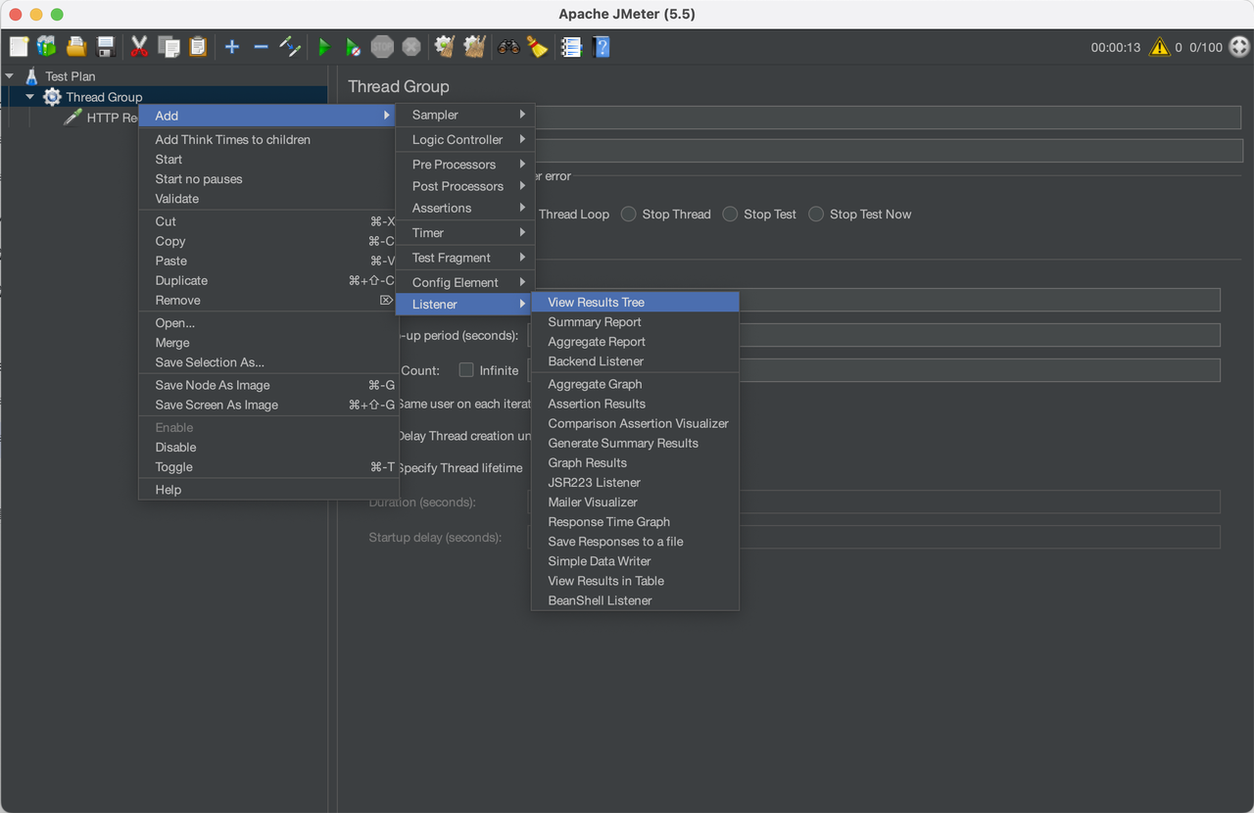Viewport: 1254px width, 813px height.
Task: Expand the Timer submenu
Action: pos(465,232)
